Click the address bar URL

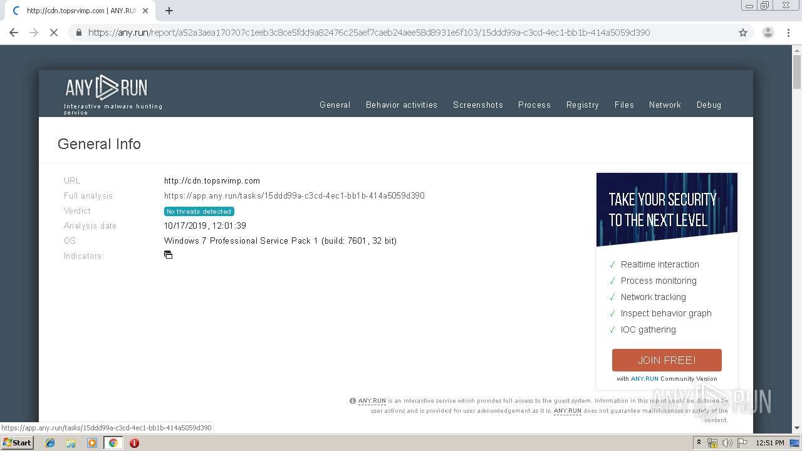pyautogui.click(x=369, y=33)
